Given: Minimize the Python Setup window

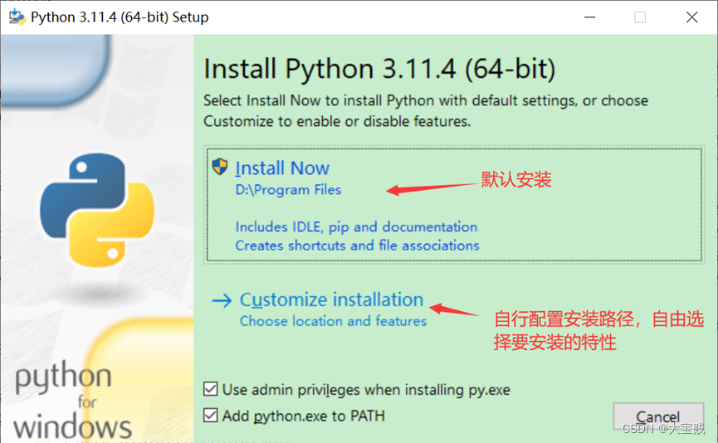Looking at the screenshot, I should 590,17.
